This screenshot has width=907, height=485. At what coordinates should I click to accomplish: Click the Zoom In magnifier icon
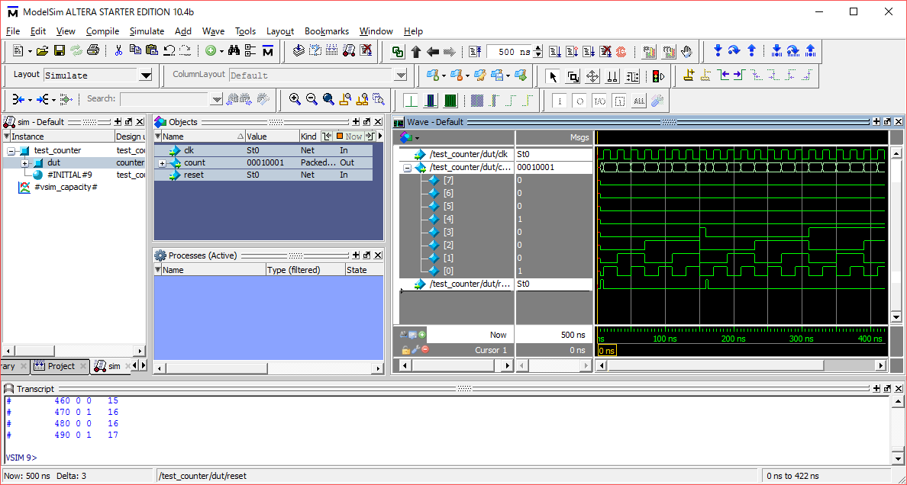coord(295,99)
